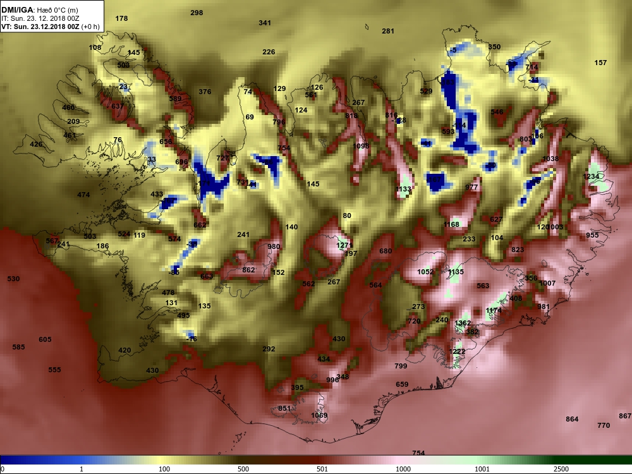
Task: Click the map value '178'
Action: click(121, 18)
